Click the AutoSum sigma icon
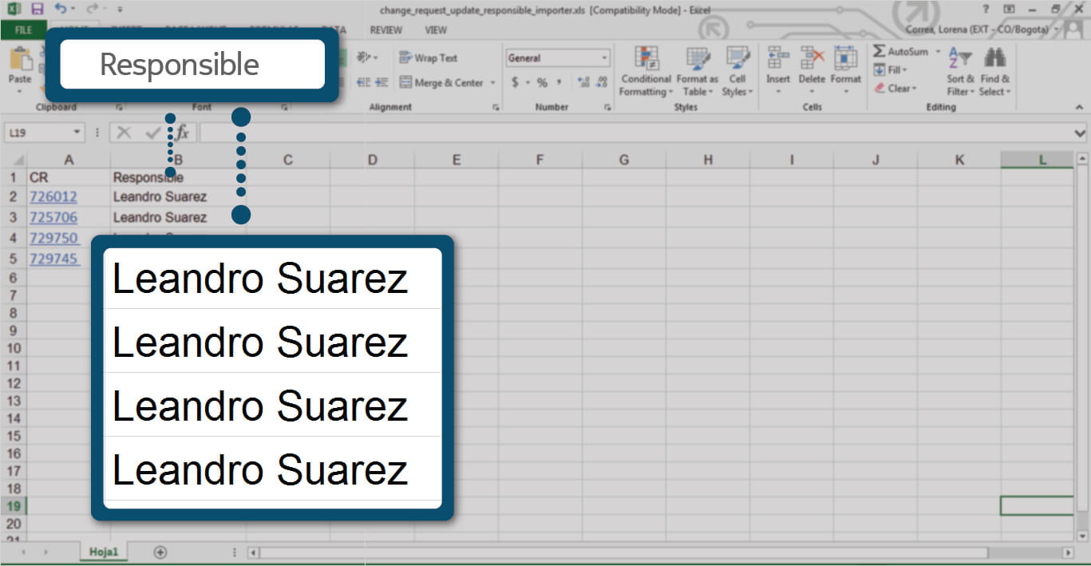Screen dimensions: 1091x566 coord(880,52)
